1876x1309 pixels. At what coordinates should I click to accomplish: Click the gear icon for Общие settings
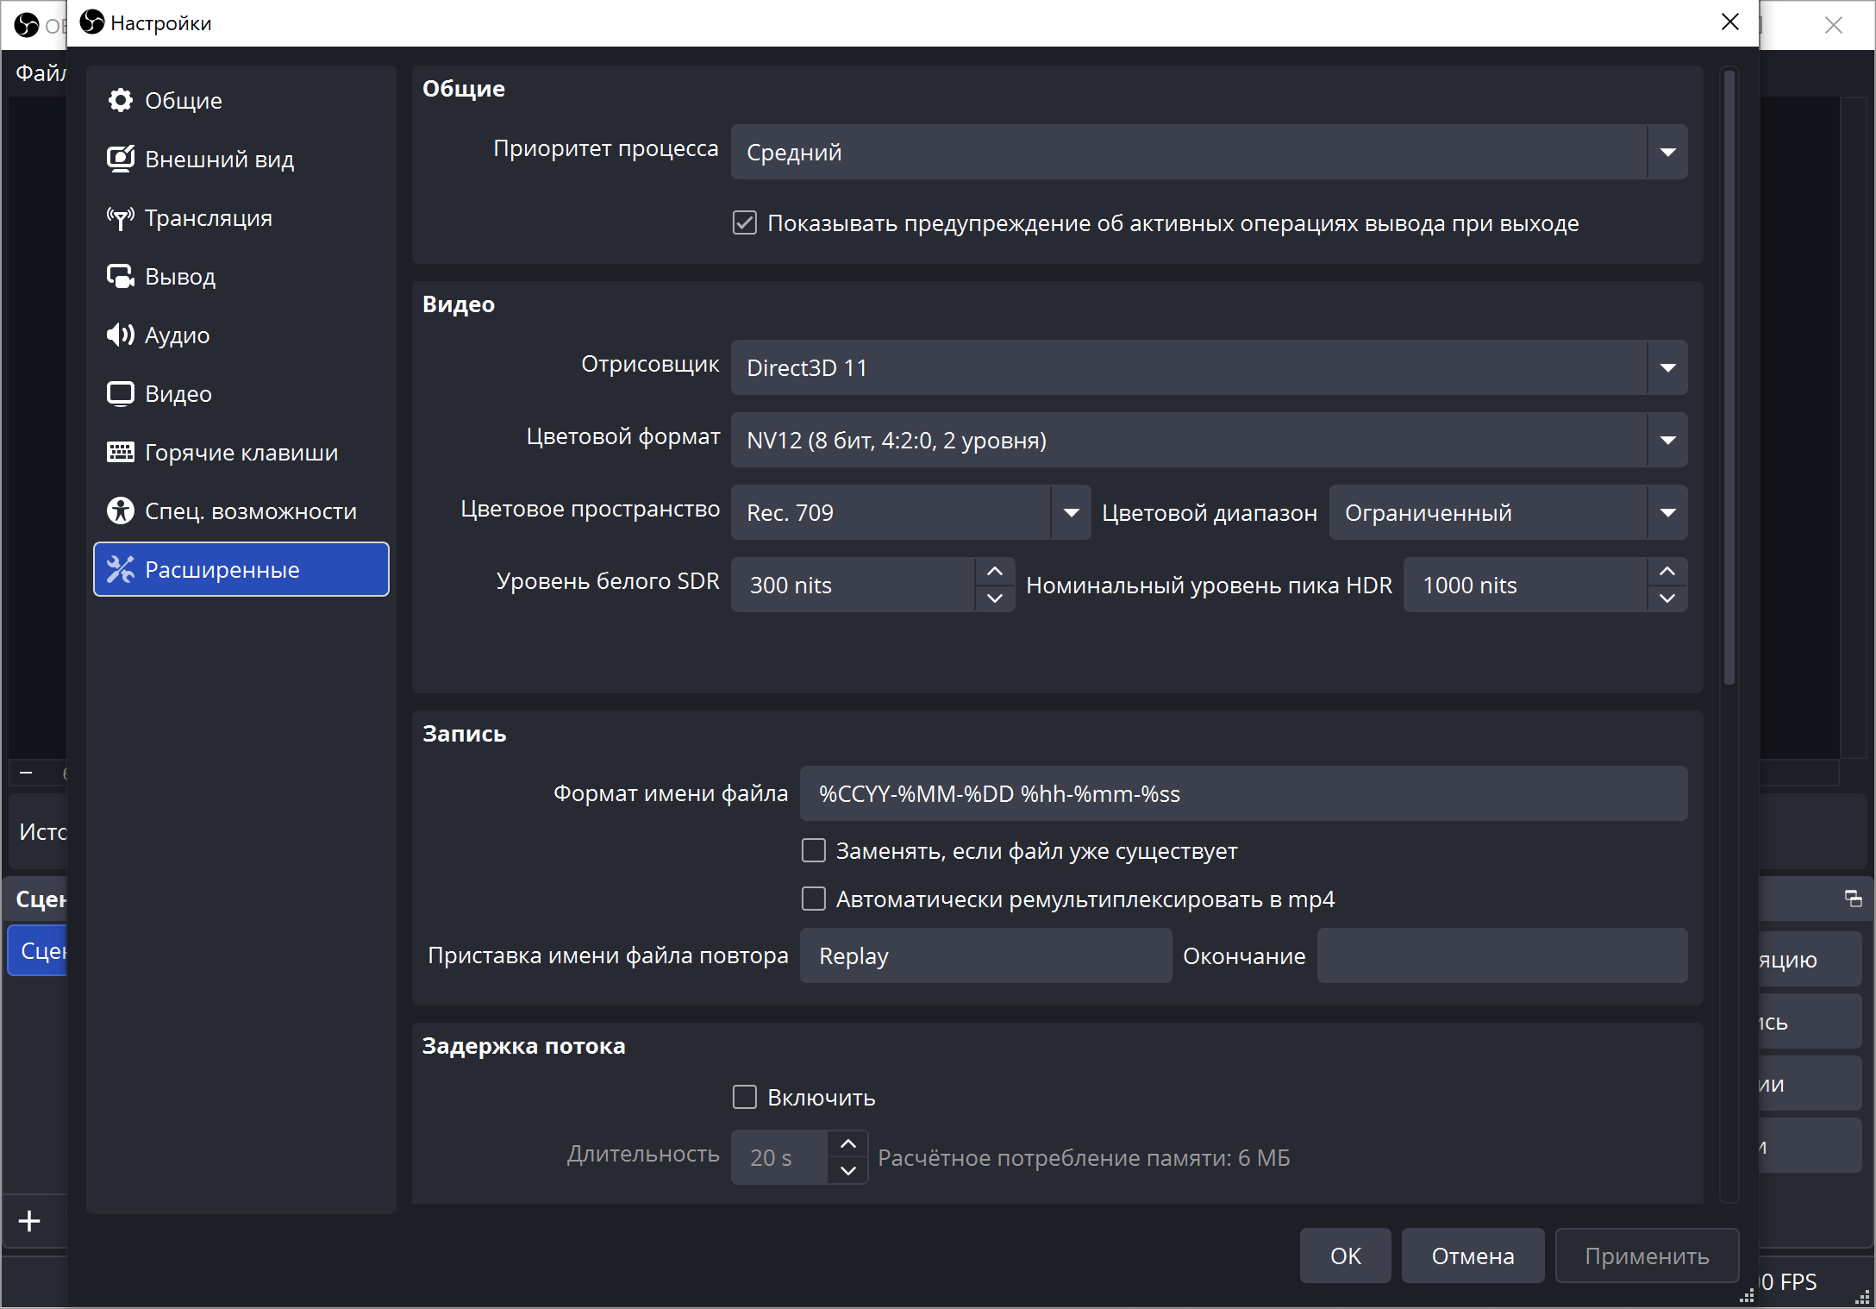tap(120, 101)
